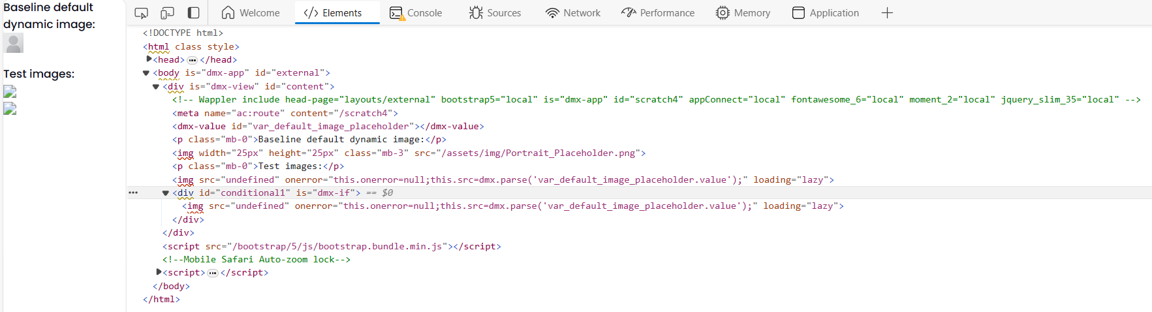Click the three-dot actions beside selected node
This screenshot has height=312, width=1152.
(133, 193)
